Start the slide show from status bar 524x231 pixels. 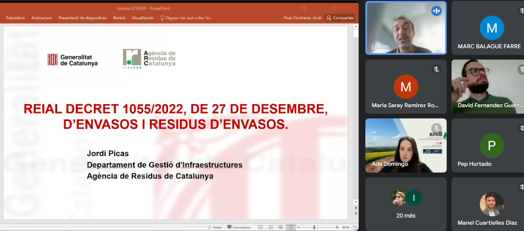point(291,227)
